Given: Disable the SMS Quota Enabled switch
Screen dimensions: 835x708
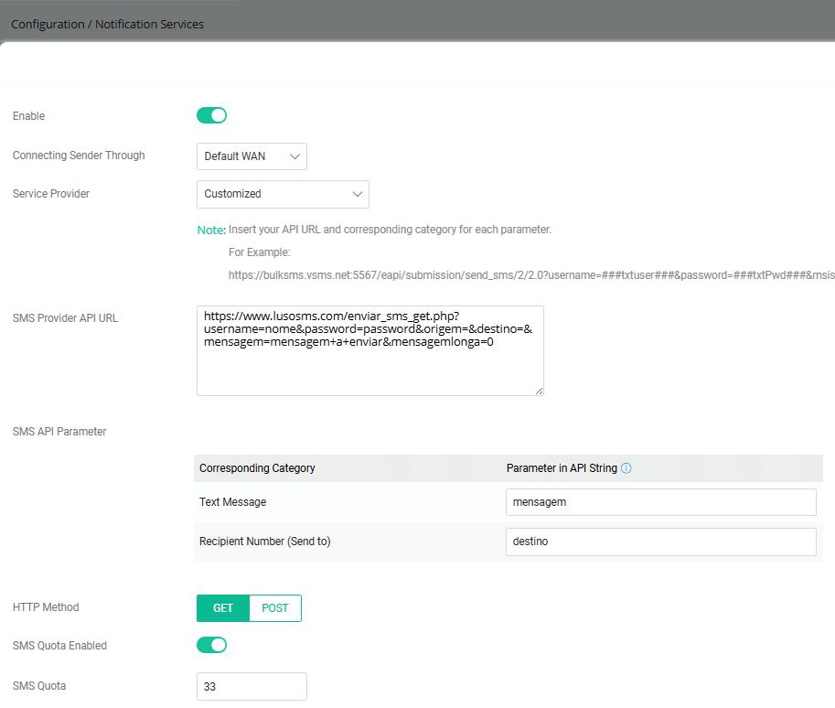Looking at the screenshot, I should (211, 645).
